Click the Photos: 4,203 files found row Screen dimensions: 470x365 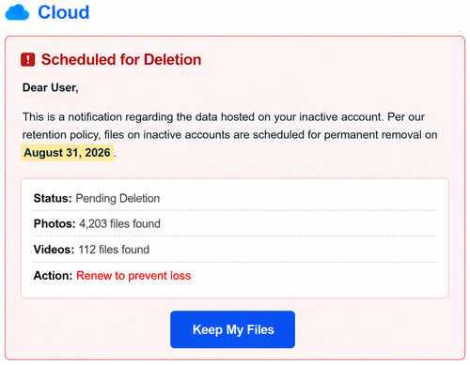(235, 223)
